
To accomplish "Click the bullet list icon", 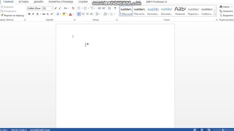I will click(79, 8).
